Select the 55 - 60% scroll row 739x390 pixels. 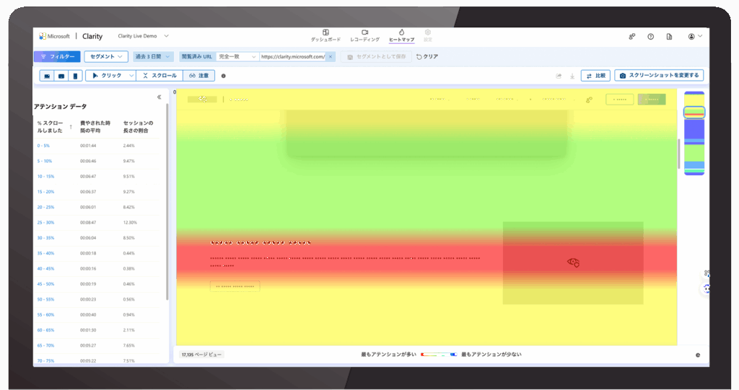(97, 314)
